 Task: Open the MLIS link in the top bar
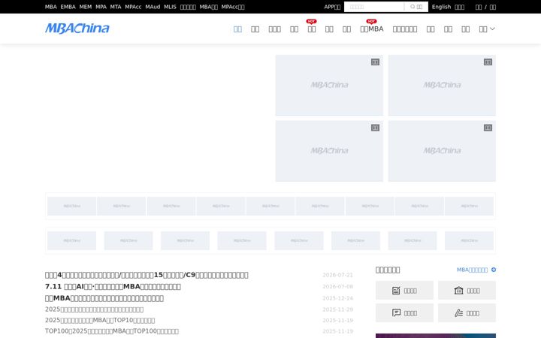pyautogui.click(x=170, y=7)
